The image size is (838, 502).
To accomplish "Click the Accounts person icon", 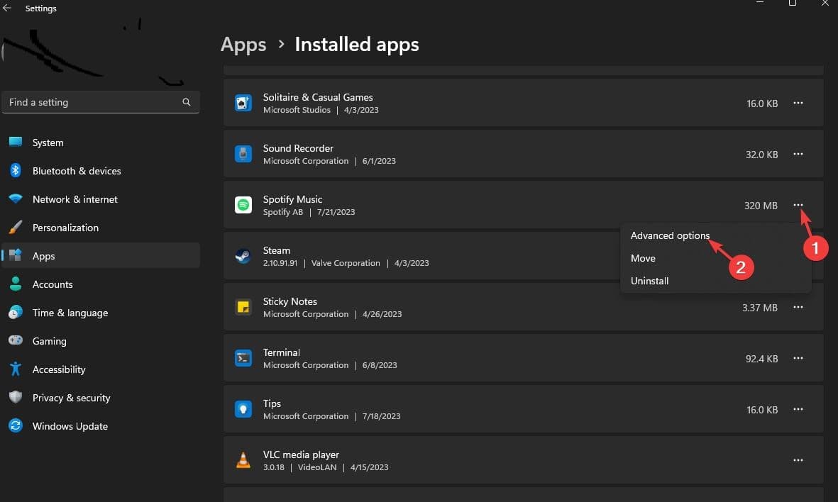I will coord(16,284).
